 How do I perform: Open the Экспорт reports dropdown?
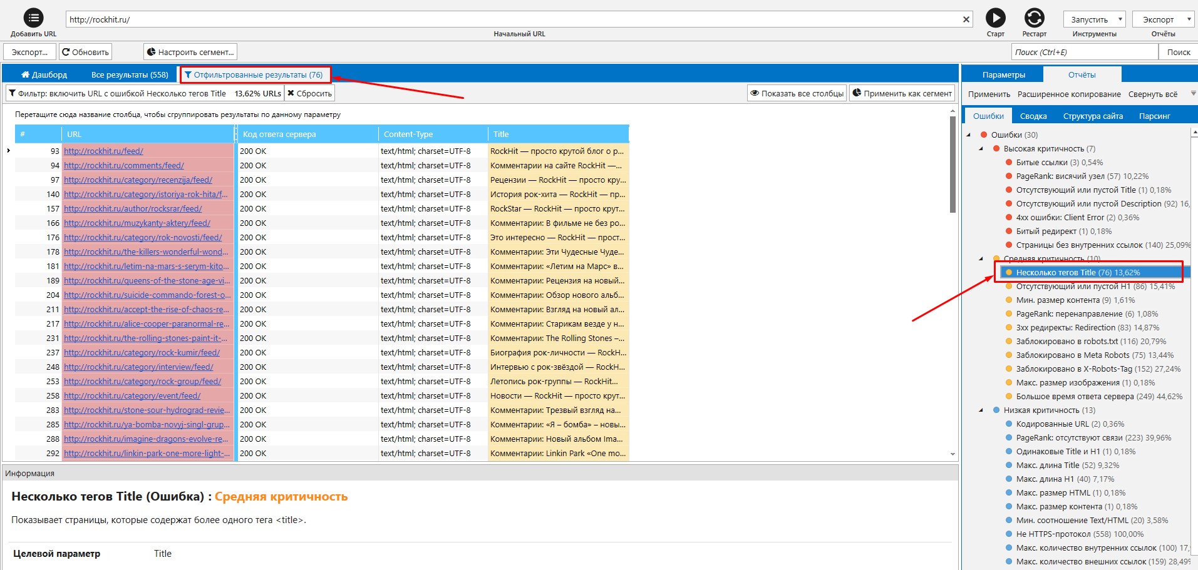coord(1163,19)
